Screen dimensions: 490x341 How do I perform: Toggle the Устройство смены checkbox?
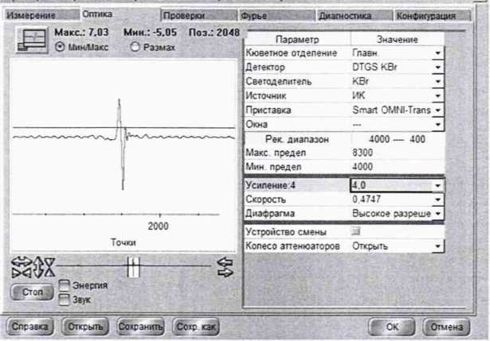click(355, 231)
